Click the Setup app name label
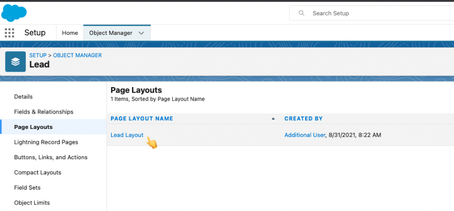This screenshot has height=211, width=454. pyautogui.click(x=35, y=33)
